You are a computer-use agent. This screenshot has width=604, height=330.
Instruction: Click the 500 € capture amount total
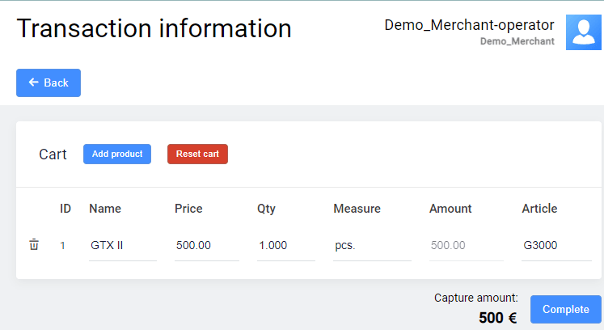(x=497, y=318)
